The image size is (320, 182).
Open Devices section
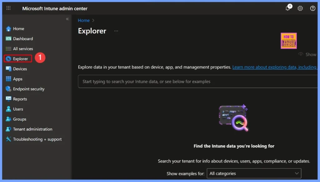[20, 69]
